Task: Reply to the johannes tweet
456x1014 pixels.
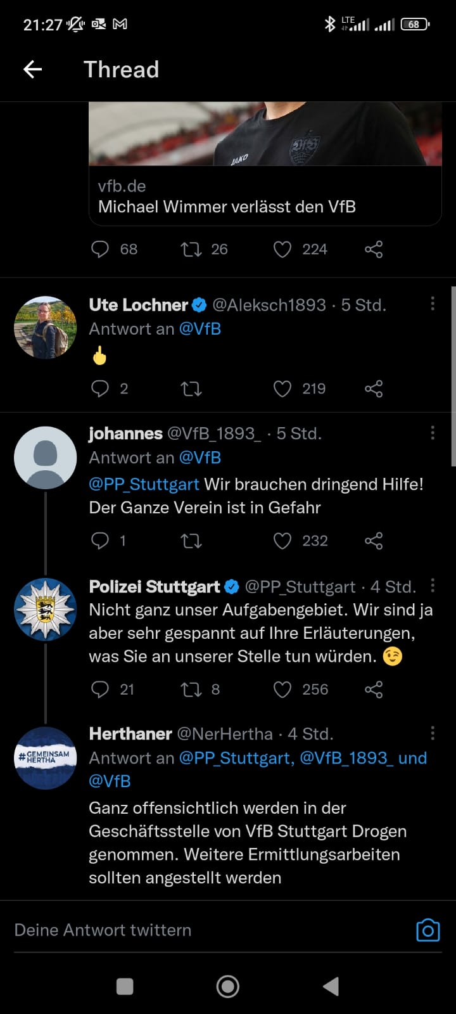Action: [x=100, y=541]
